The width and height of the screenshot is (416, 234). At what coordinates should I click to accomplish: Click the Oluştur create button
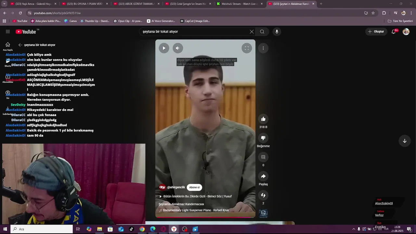pos(376,32)
